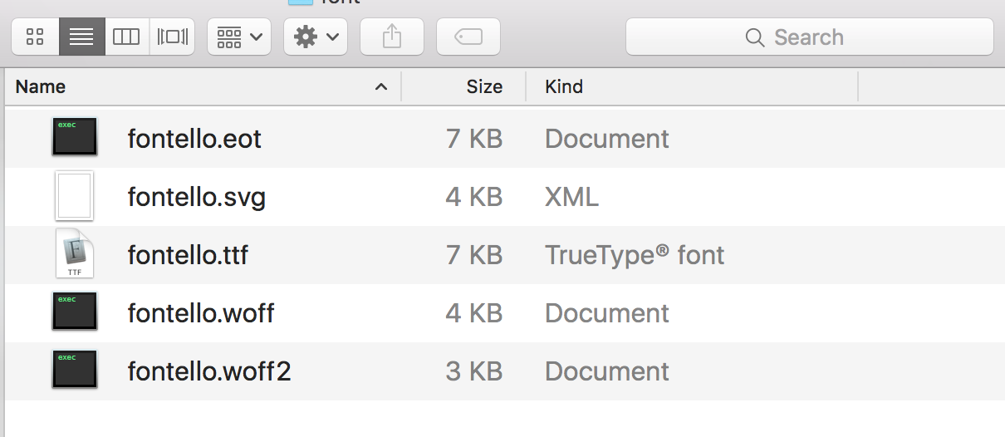This screenshot has height=437, width=1005.
Task: Switch to list view
Action: (81, 37)
